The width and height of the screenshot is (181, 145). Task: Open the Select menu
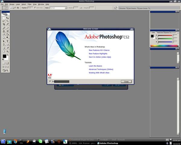[x=24, y=4]
